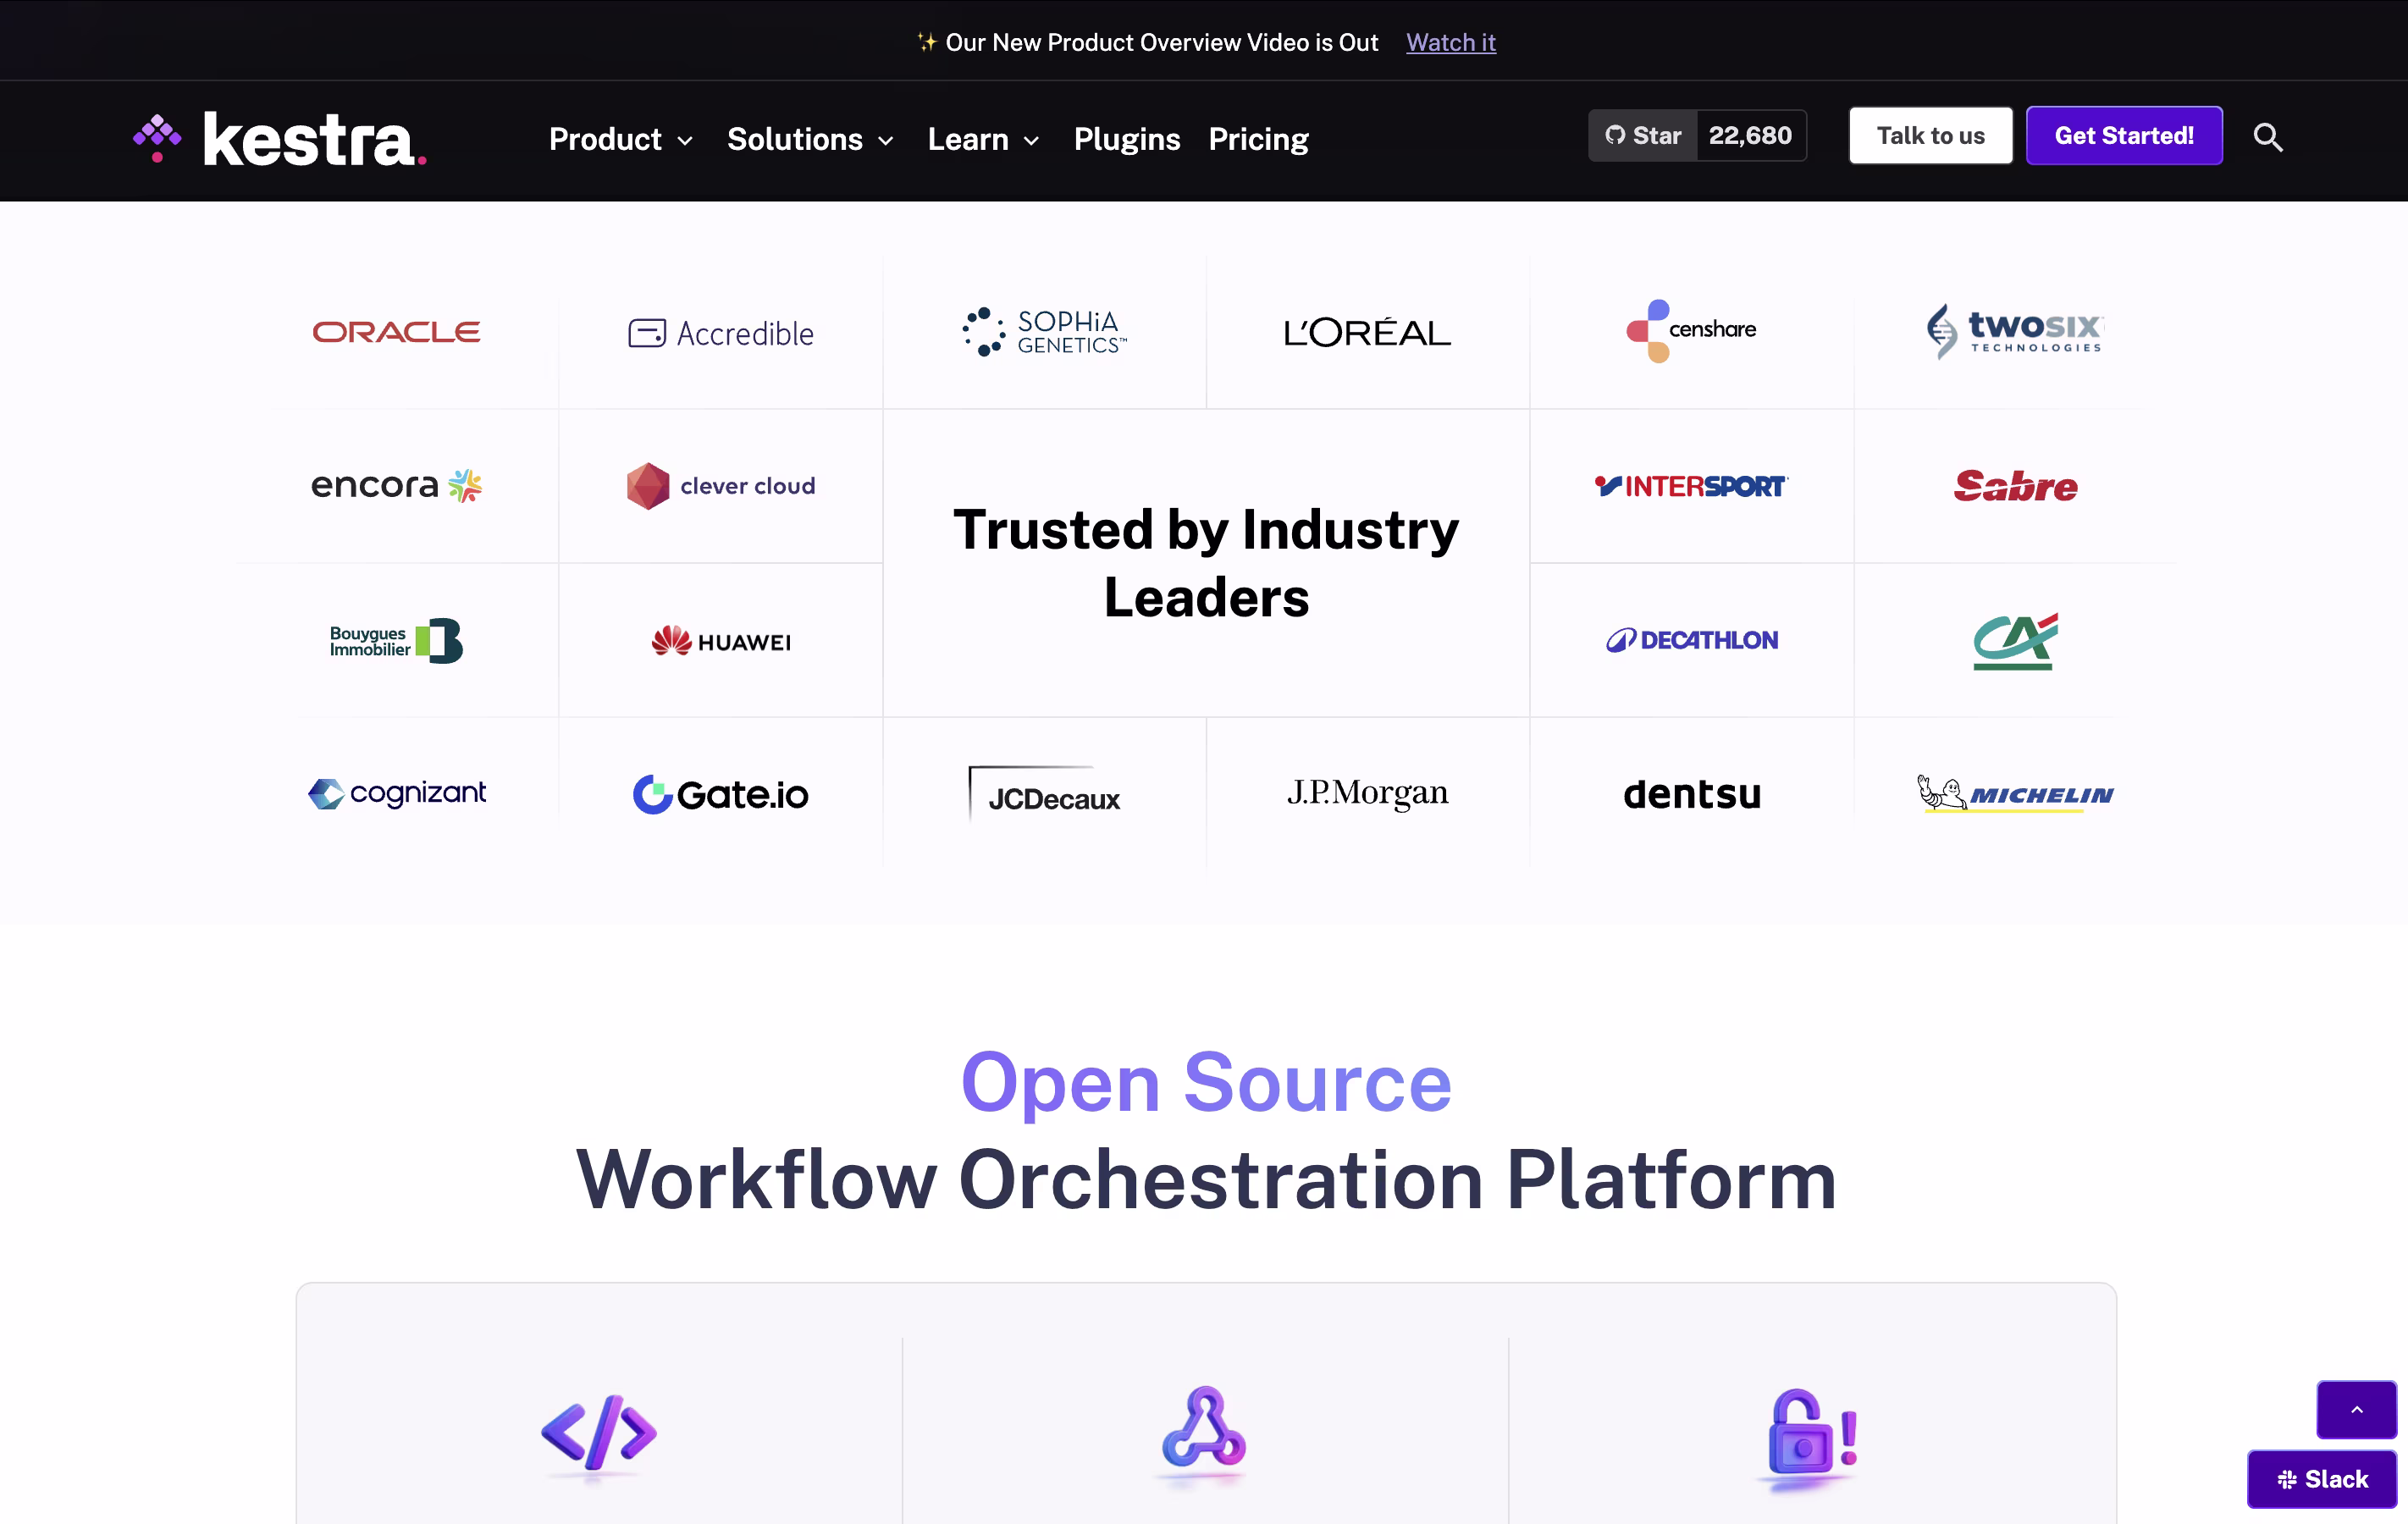Click the Oracle logo

click(396, 332)
